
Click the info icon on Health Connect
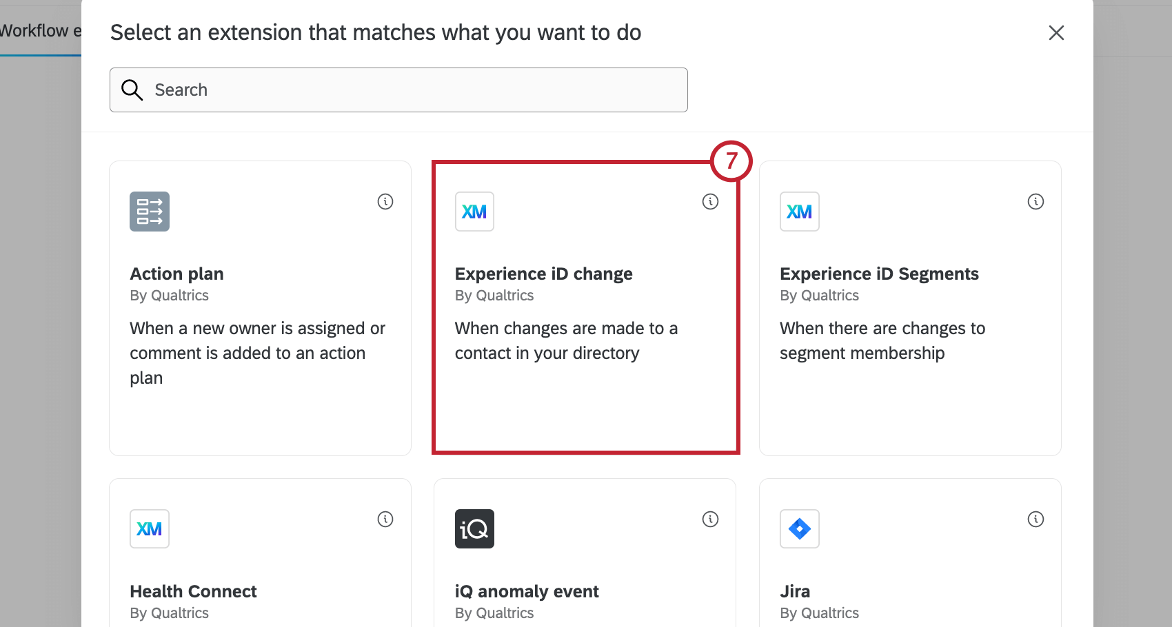pos(385,519)
